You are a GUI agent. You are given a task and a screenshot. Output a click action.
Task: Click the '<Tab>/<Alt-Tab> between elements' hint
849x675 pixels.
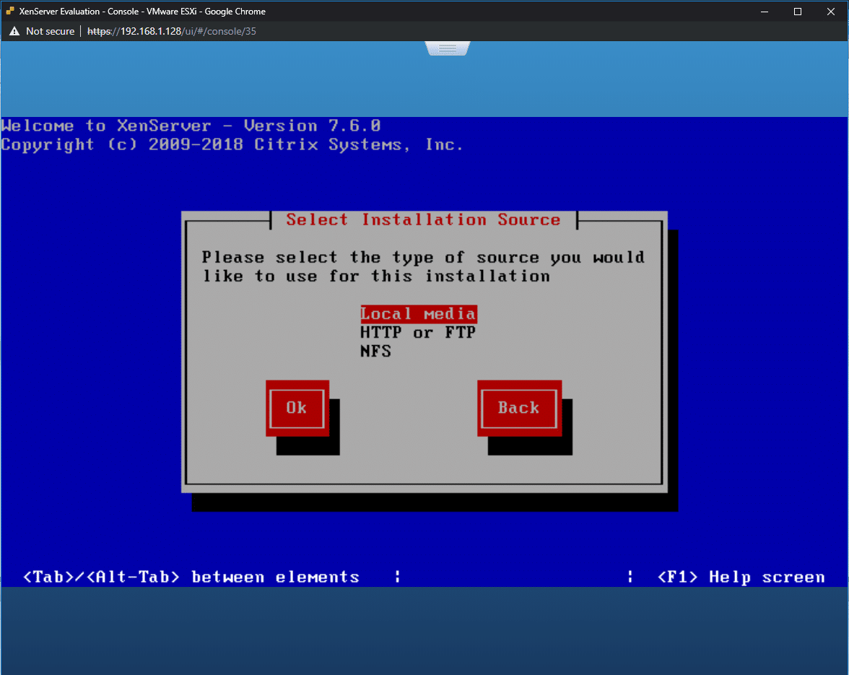(x=191, y=577)
